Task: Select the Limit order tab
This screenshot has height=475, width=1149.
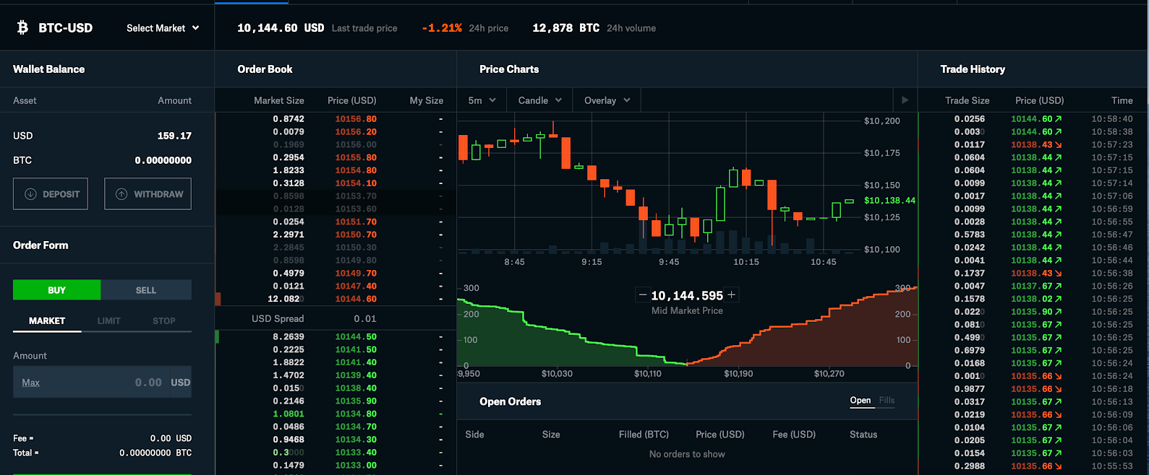Action: (109, 321)
